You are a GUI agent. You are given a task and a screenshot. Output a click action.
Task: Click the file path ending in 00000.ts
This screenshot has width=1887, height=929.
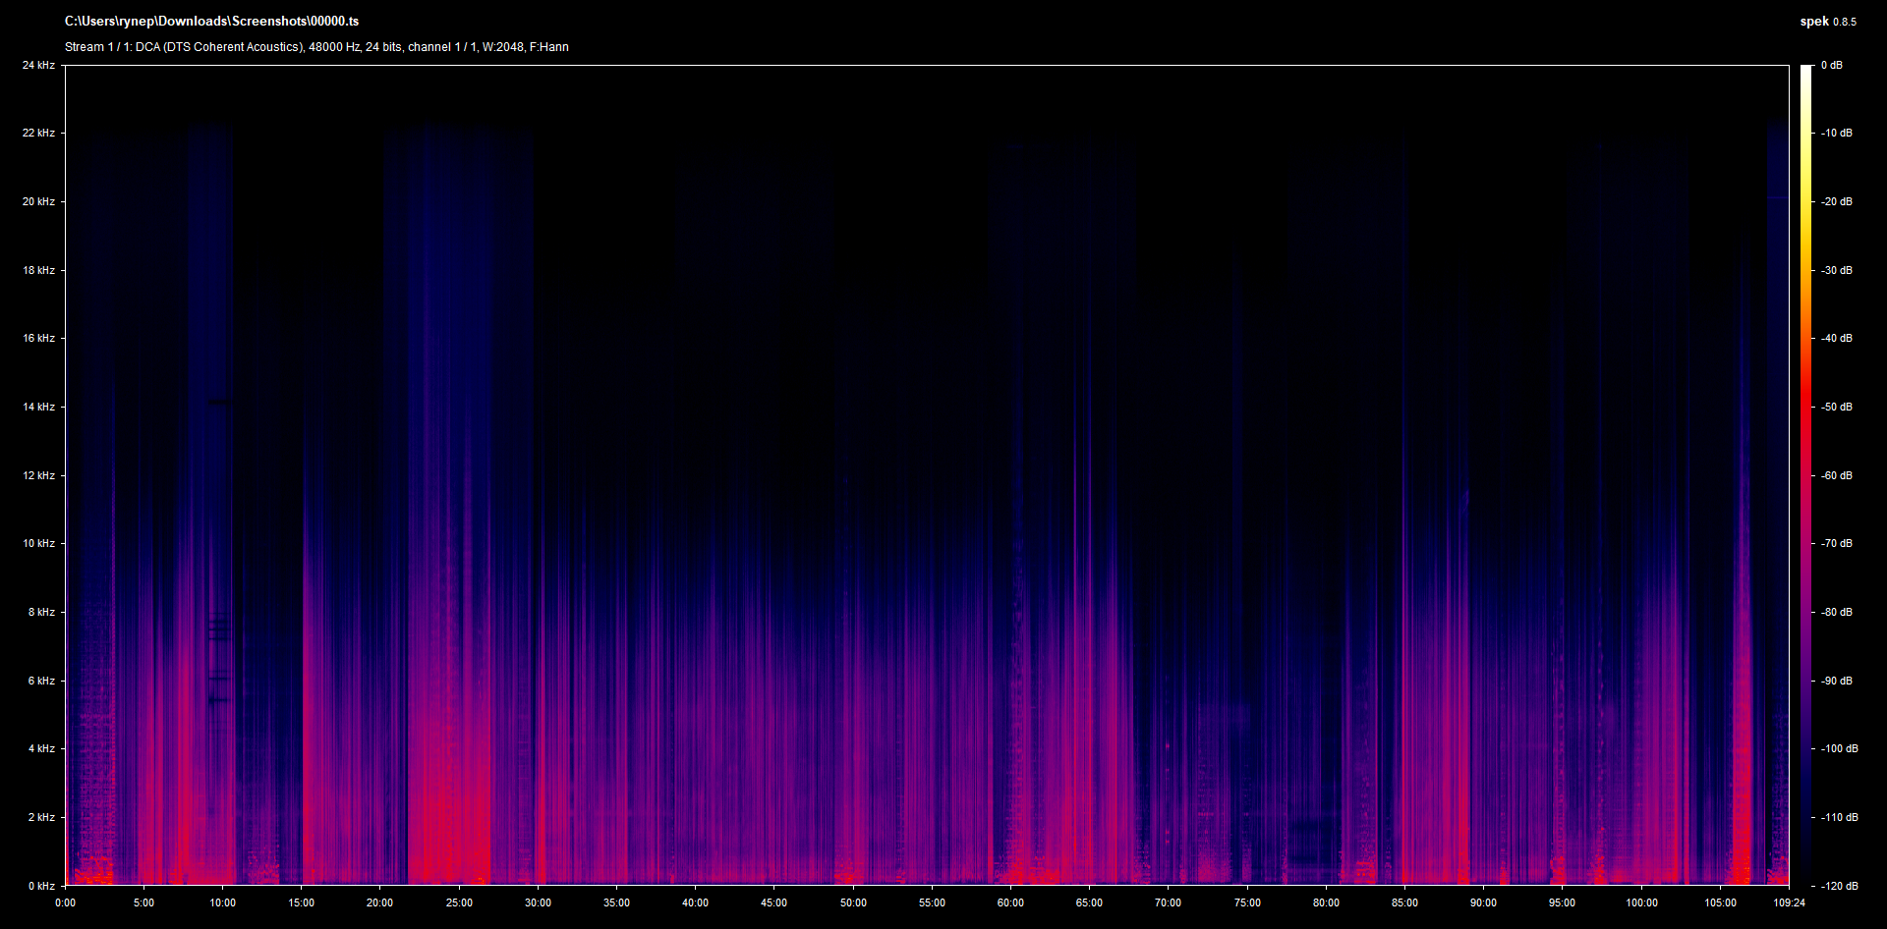coord(211,22)
